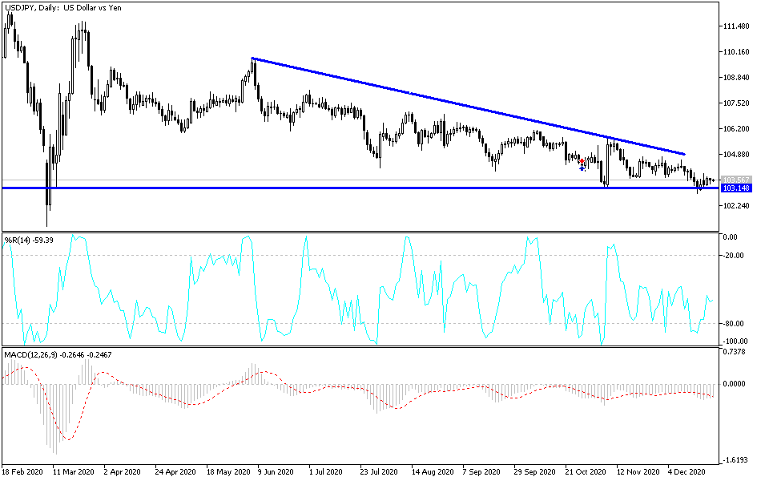This screenshot has width=761, height=481.
Task: Click the gray 103.557 last-price marker
Action: coord(735,178)
